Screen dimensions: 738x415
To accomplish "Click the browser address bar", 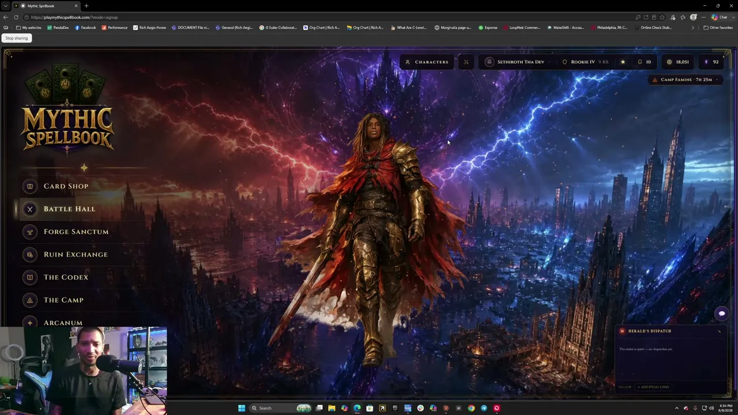I will (x=329, y=17).
